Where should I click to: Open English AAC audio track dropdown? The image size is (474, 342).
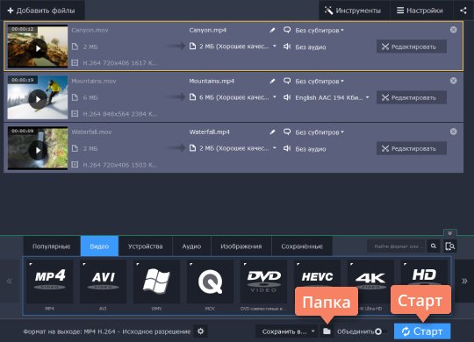click(x=332, y=97)
